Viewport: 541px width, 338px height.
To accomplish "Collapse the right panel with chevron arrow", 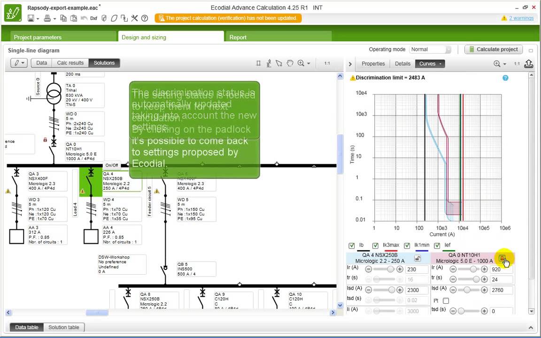I will 350,64.
